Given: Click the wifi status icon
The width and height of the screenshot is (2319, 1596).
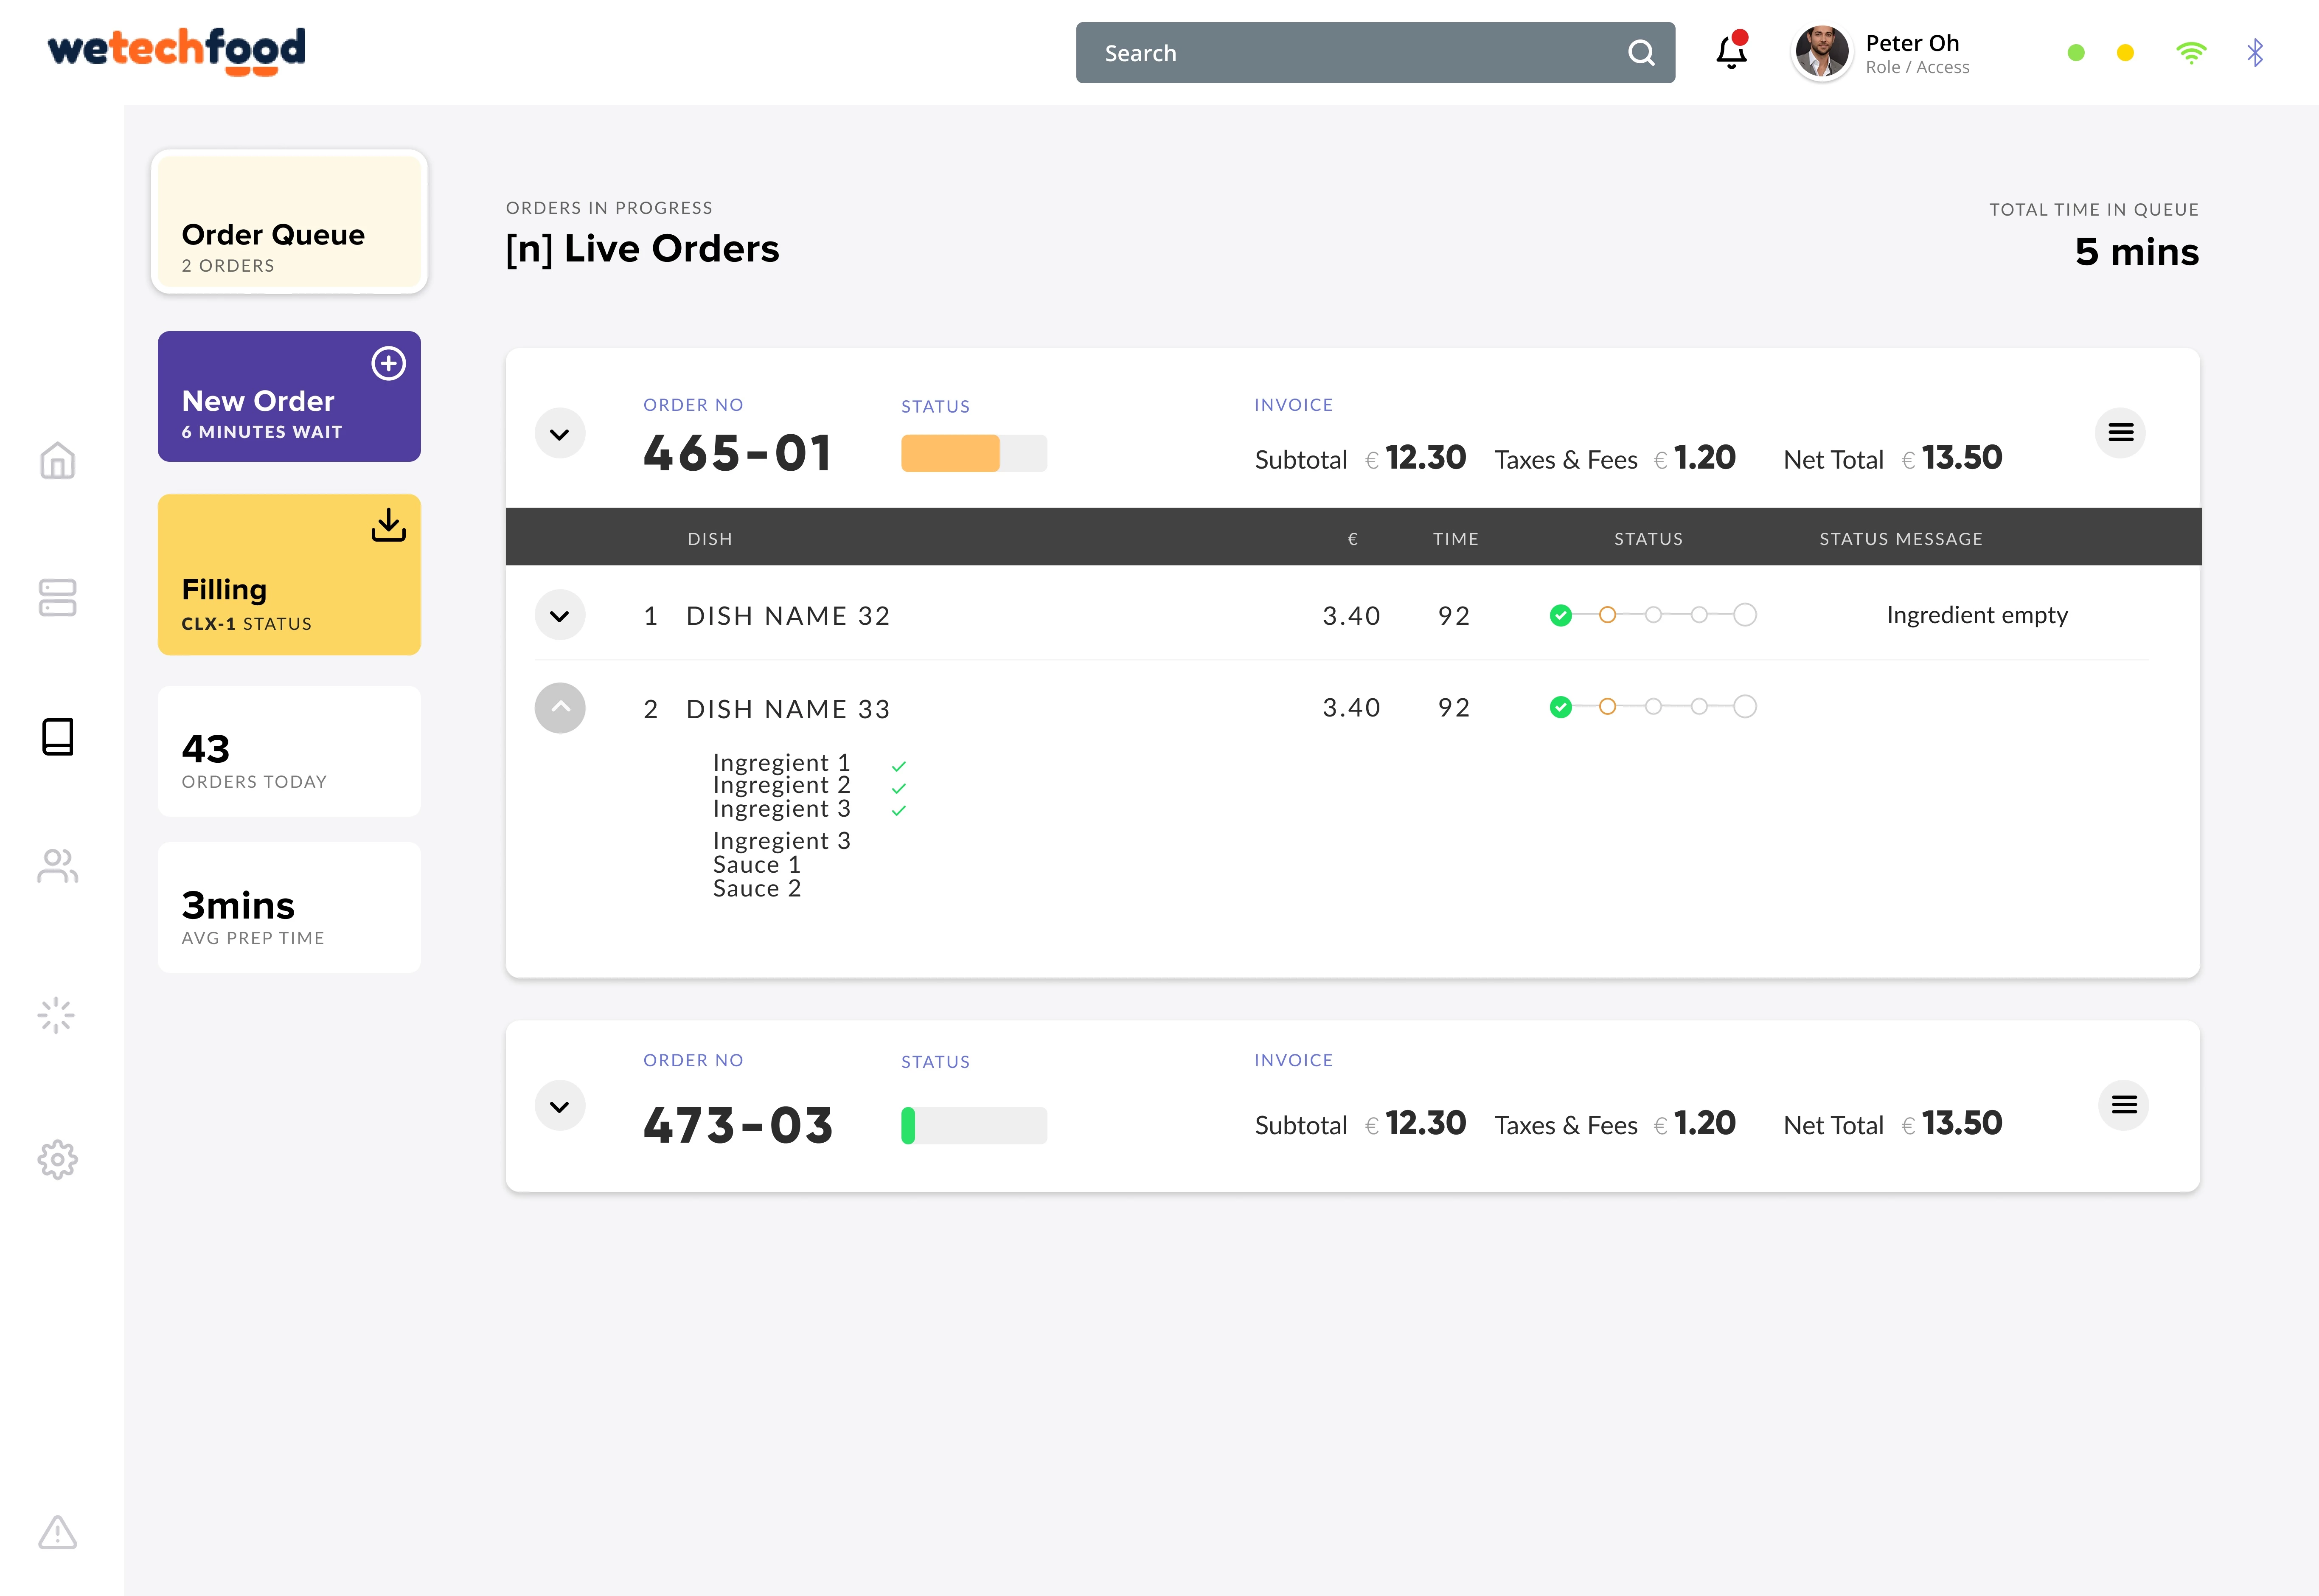Looking at the screenshot, I should click(x=2191, y=52).
